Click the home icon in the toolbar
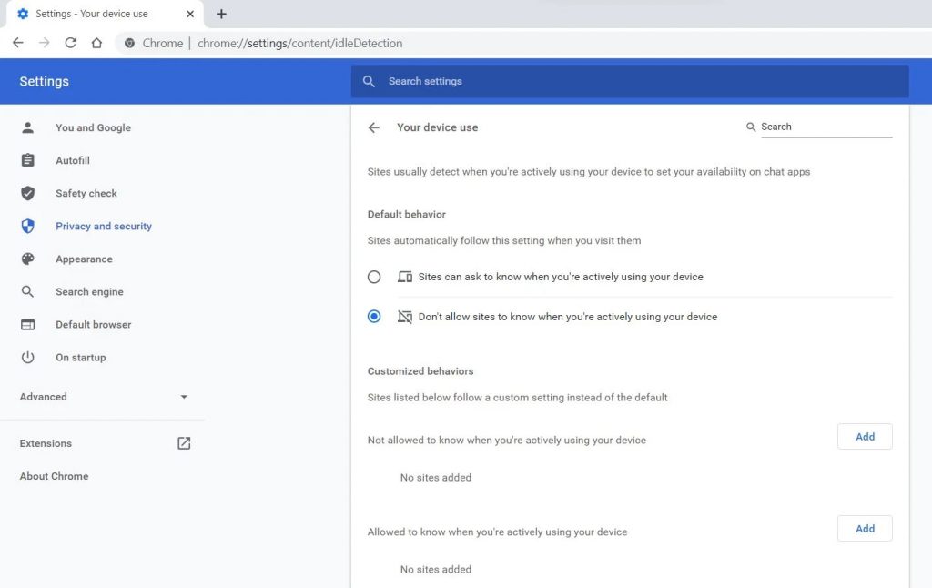 tap(96, 43)
